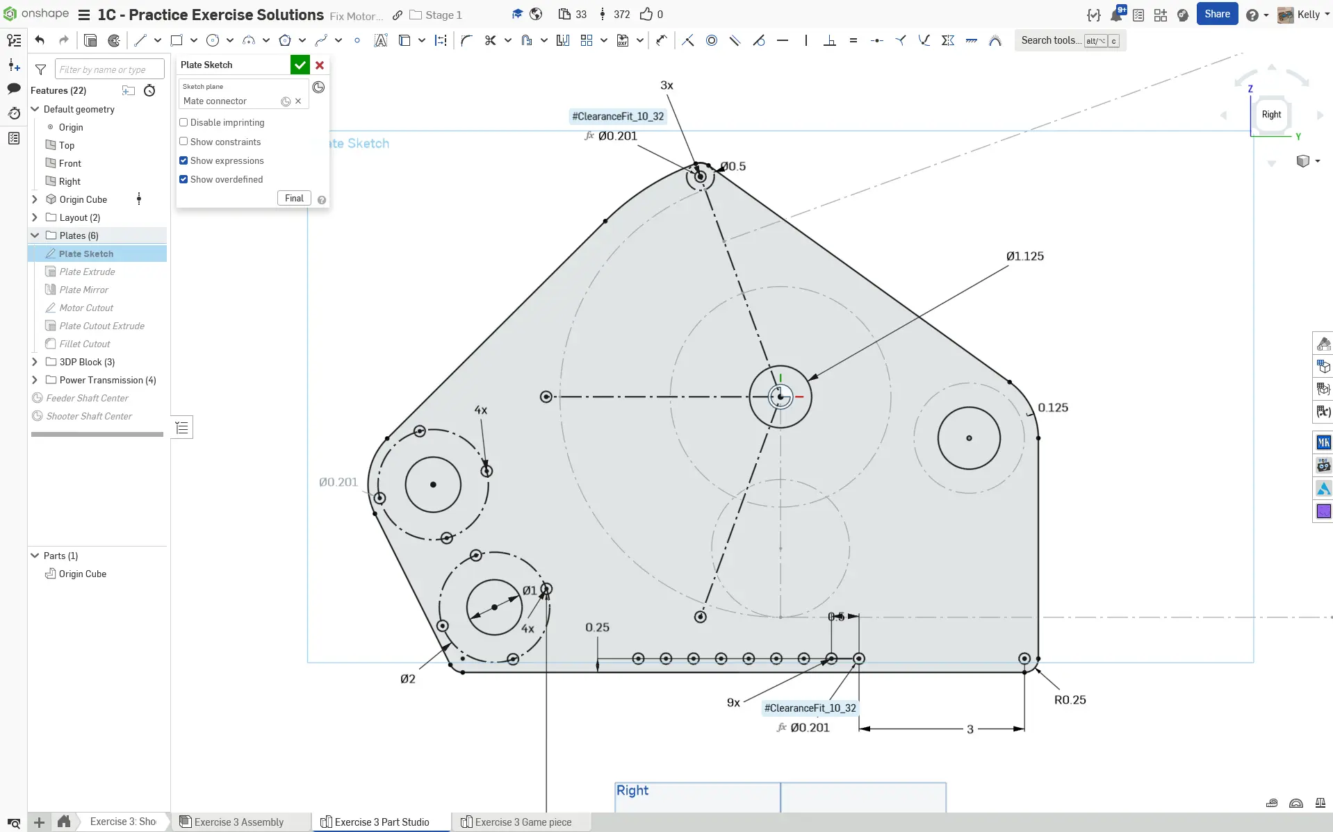Click the Final button

(x=294, y=198)
